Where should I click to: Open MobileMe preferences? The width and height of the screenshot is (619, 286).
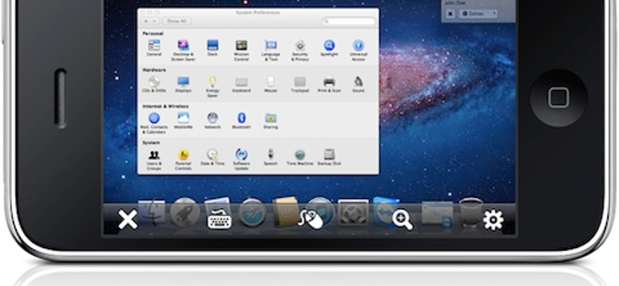click(183, 121)
